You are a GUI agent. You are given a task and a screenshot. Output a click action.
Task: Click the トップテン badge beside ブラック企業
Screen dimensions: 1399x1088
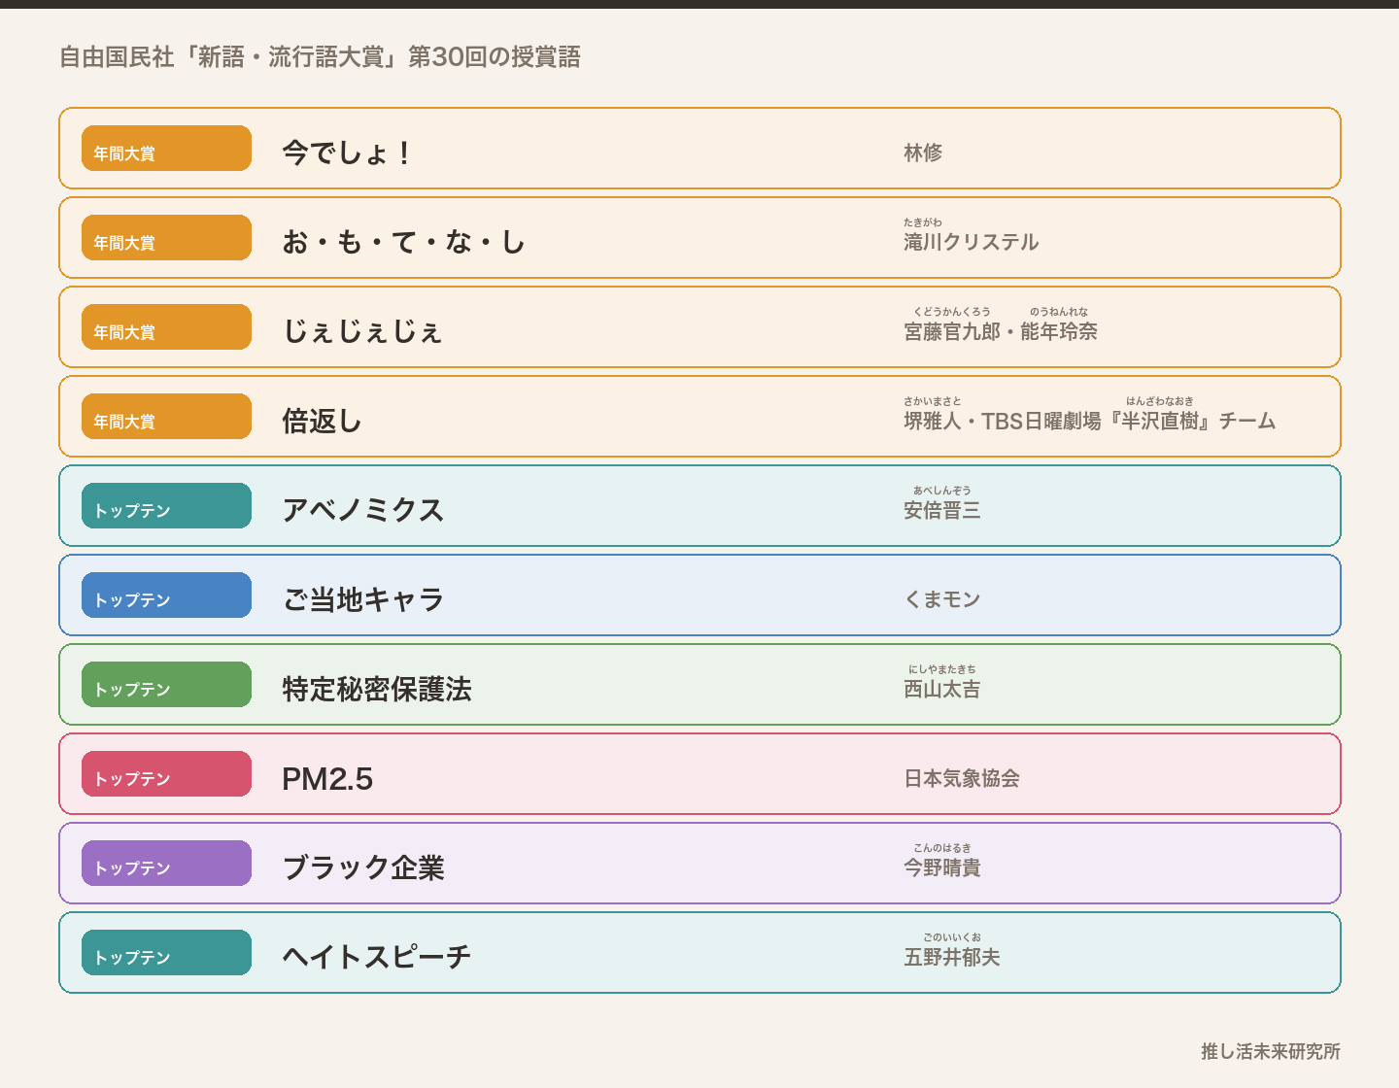166,864
